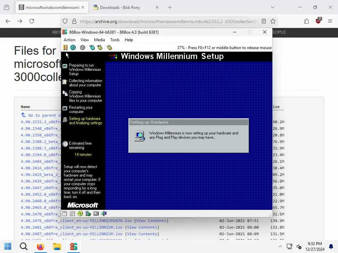Click the ACPI shutdown power icon

[x=82, y=47]
